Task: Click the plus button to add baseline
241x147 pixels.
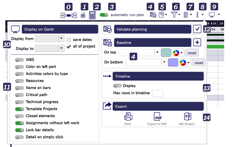Action: [x=197, y=43]
